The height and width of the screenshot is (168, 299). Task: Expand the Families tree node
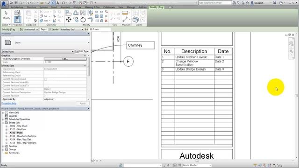tap(3, 146)
